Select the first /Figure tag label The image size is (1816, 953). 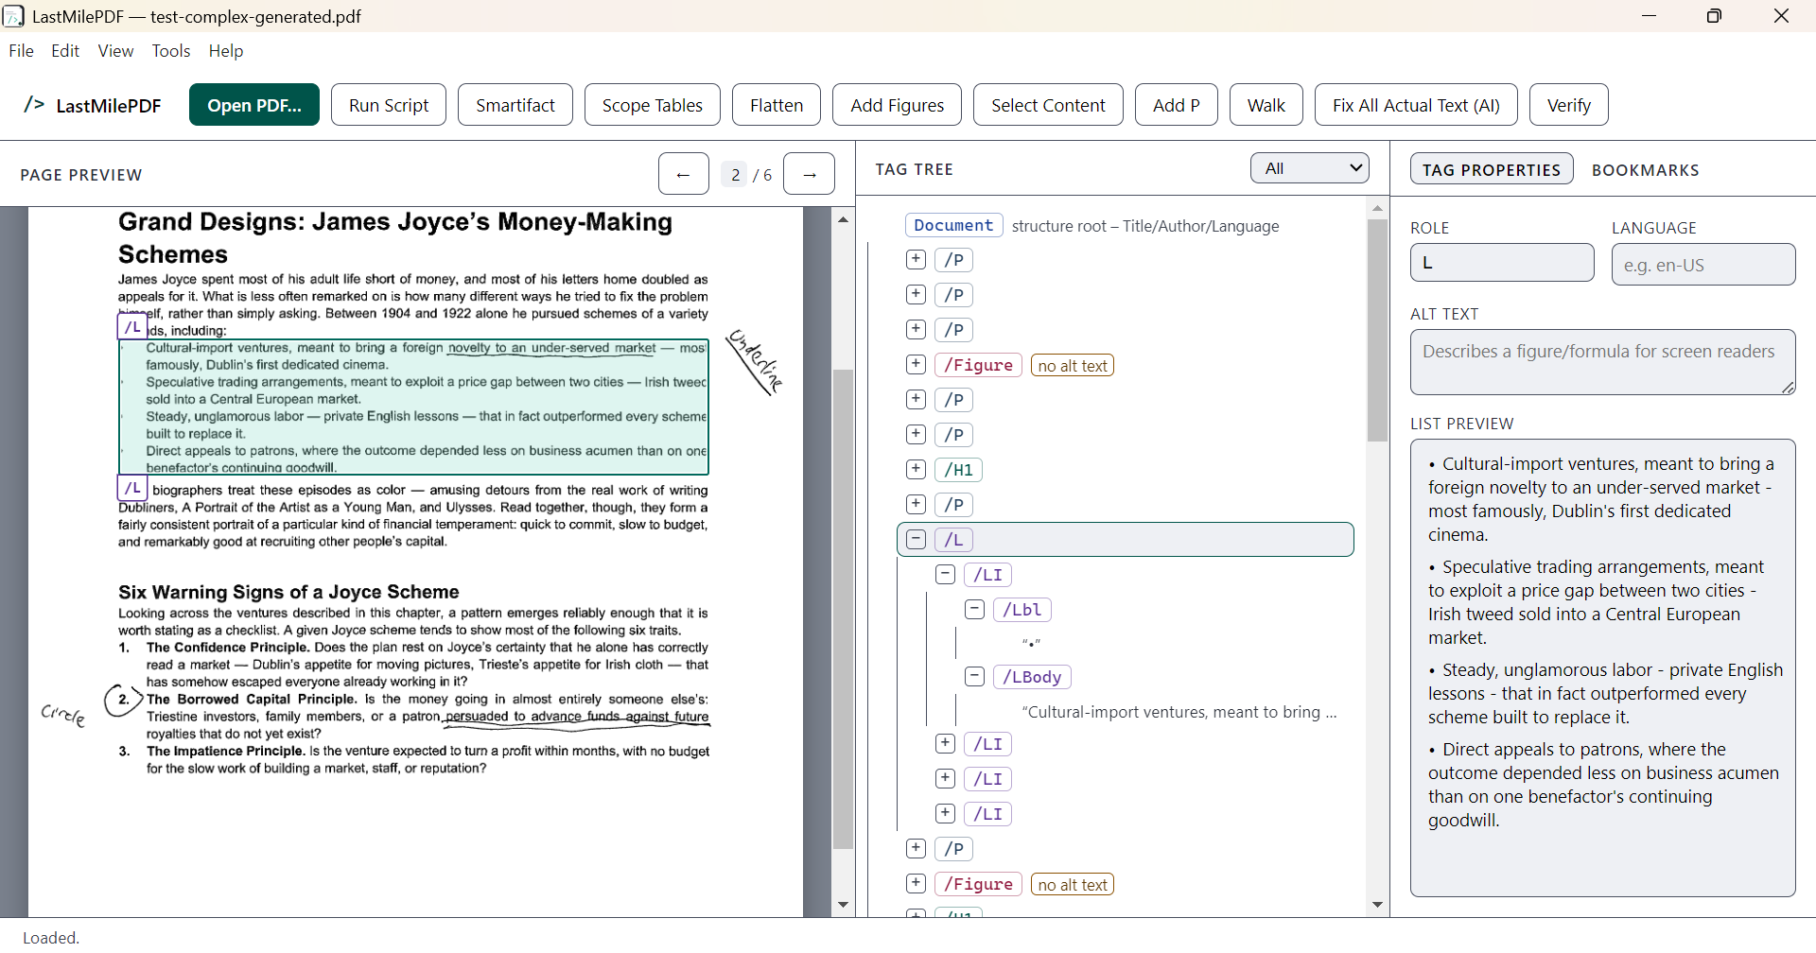pyautogui.click(x=978, y=365)
